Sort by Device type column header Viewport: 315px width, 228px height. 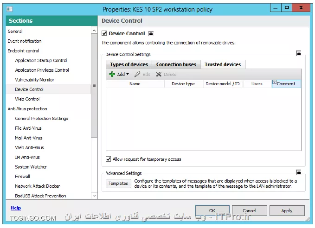[x=183, y=84]
